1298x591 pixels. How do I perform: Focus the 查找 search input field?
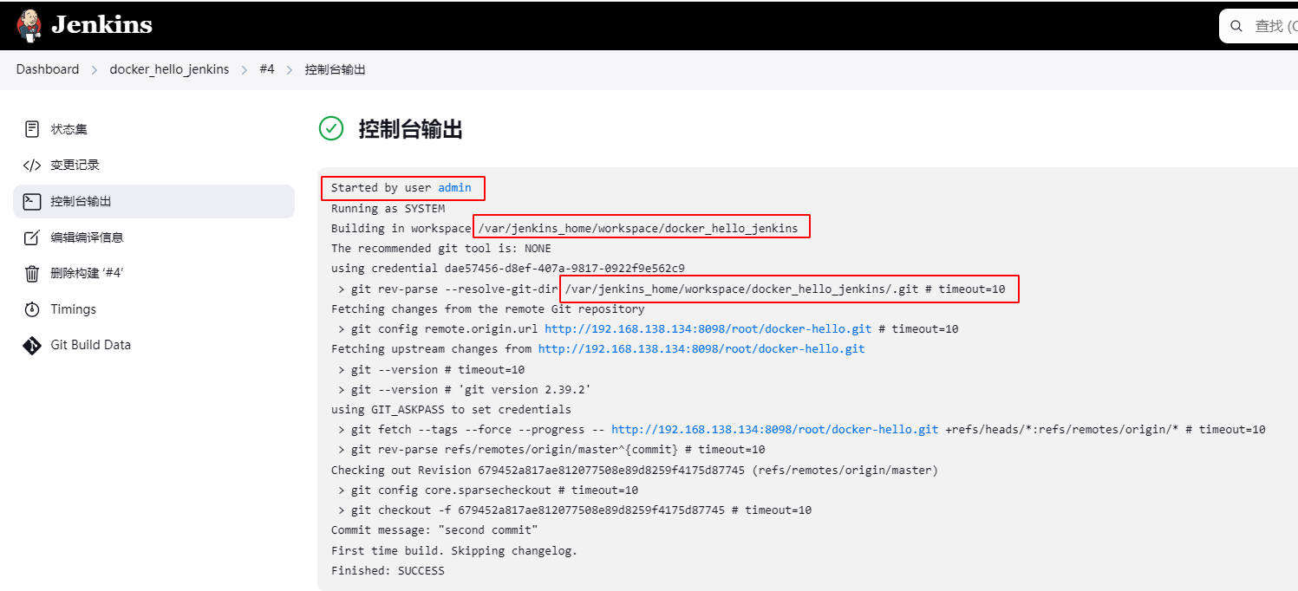[1259, 26]
